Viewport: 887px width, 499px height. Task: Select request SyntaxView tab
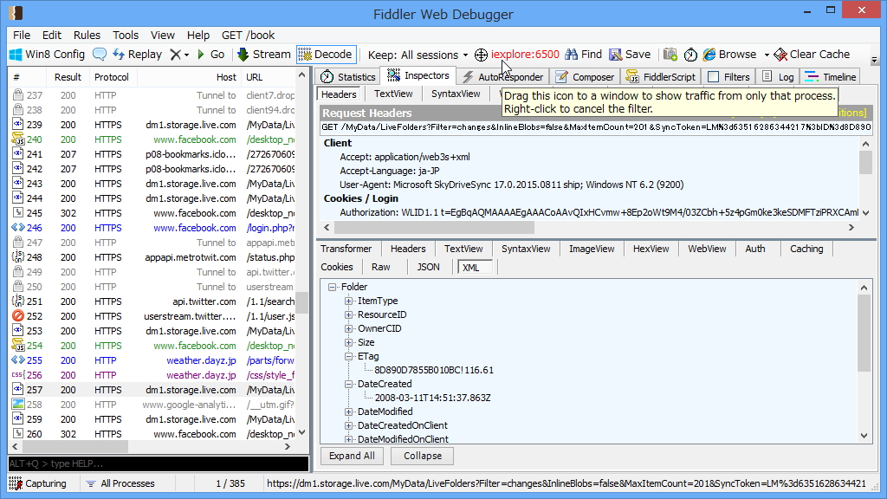coord(456,94)
